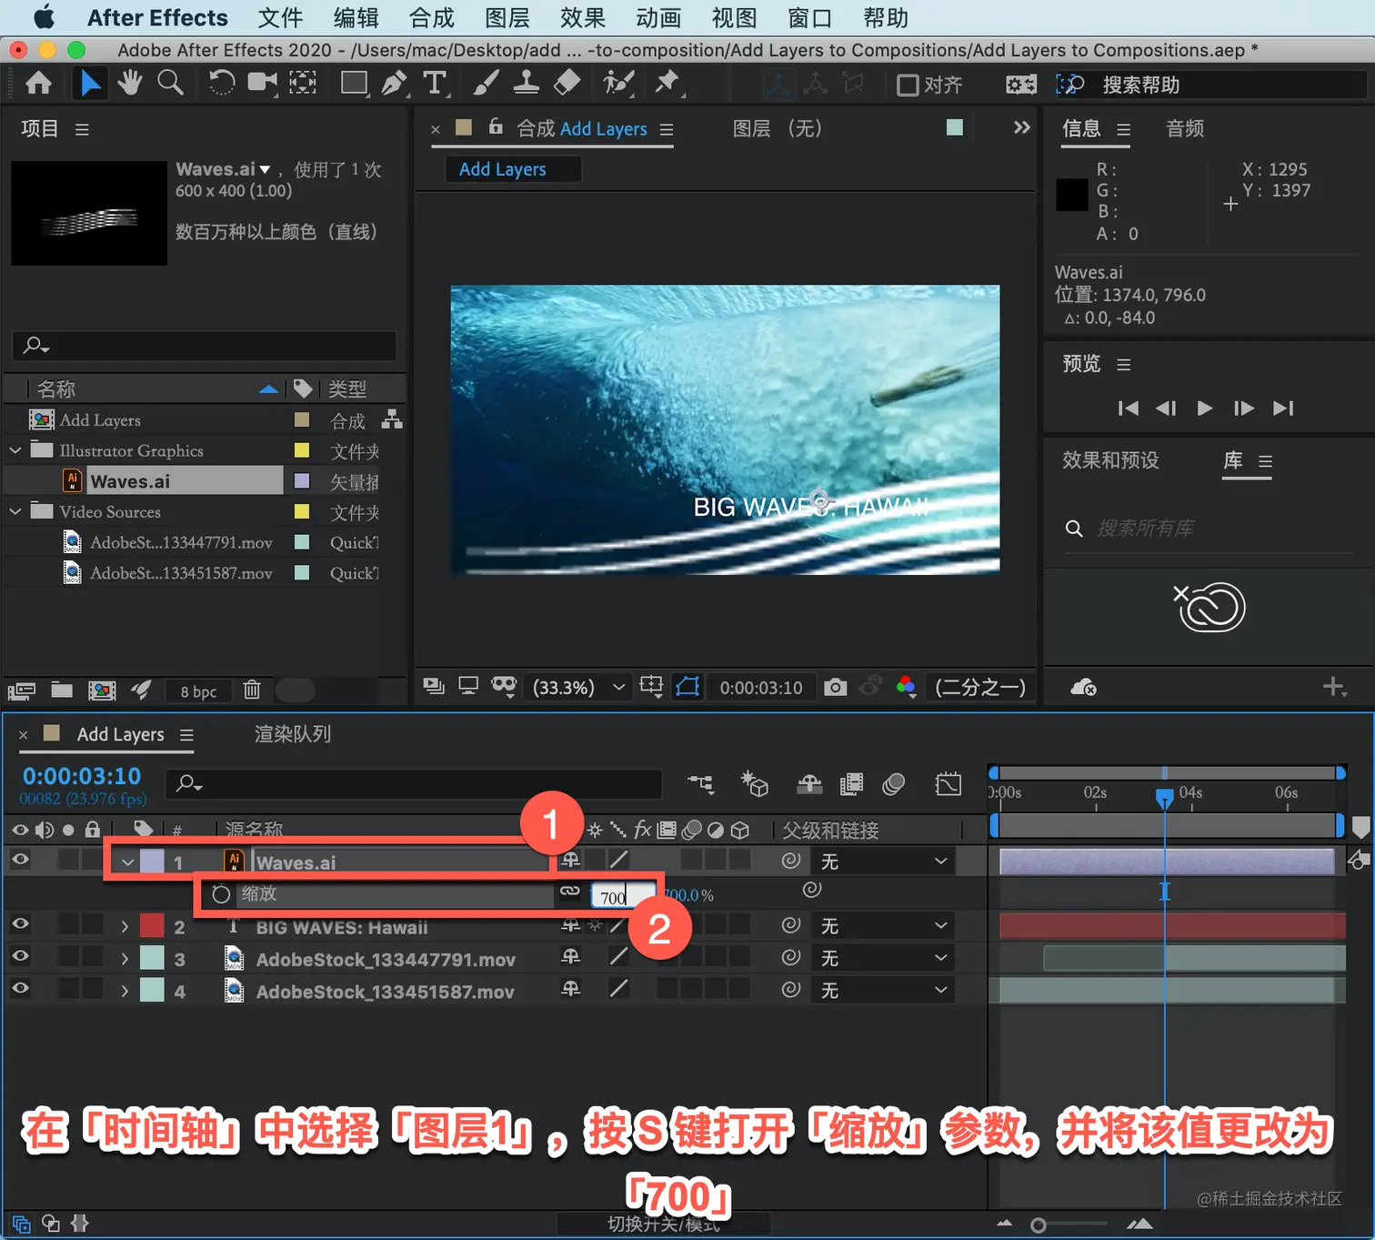Expand the BIG WAVES: Hawaii layer
This screenshot has width=1375, height=1240.
125,927
